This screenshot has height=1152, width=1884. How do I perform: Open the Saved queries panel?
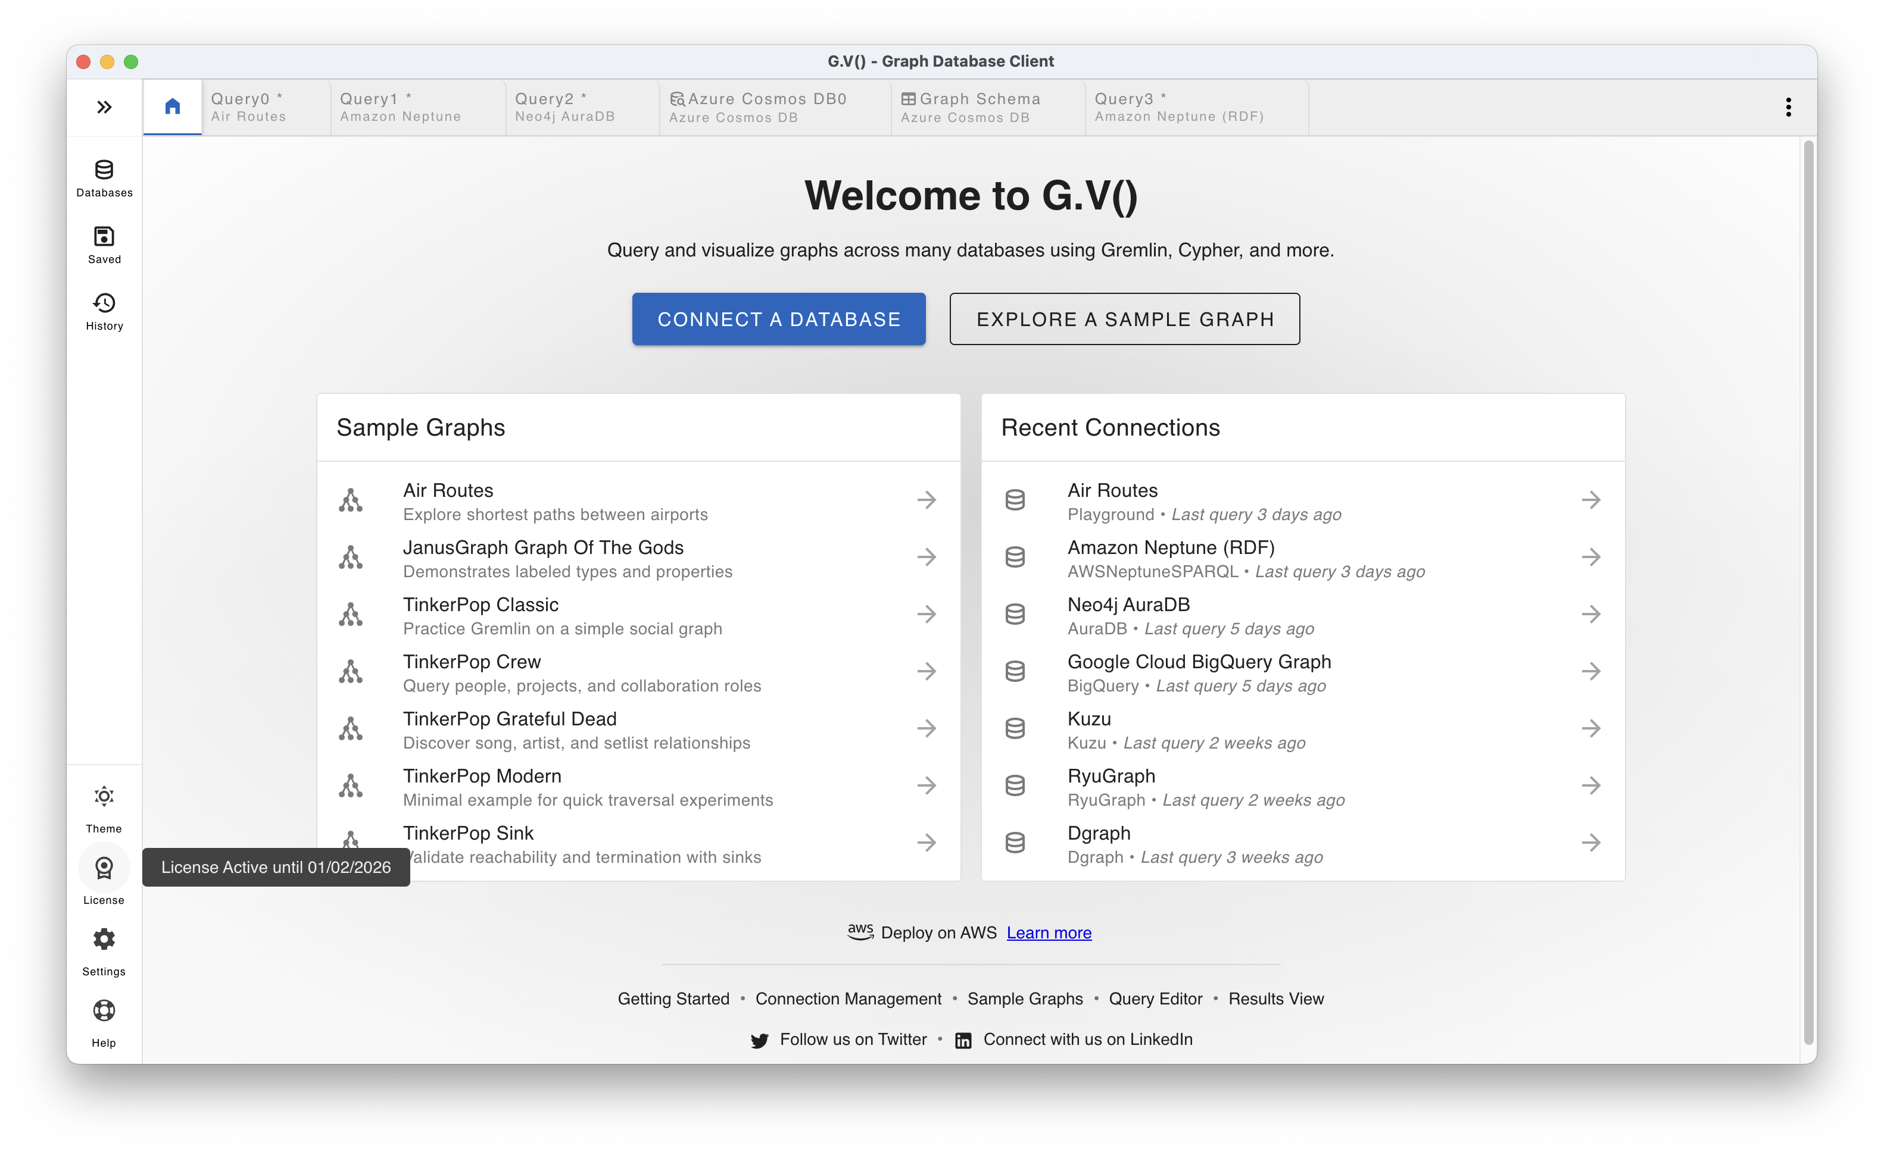point(104,242)
